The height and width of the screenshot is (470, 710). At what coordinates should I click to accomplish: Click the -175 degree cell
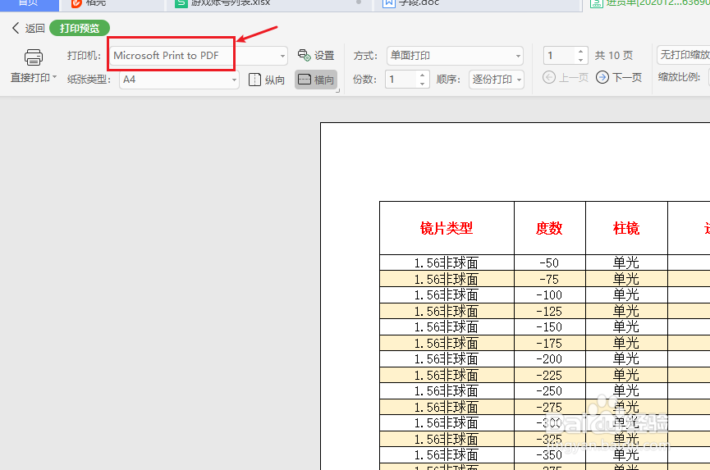tap(549, 344)
